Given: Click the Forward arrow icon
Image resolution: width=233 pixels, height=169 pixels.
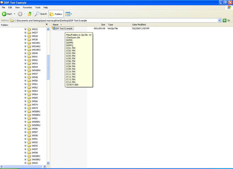Looking at the screenshot, I should (x=20, y=14).
